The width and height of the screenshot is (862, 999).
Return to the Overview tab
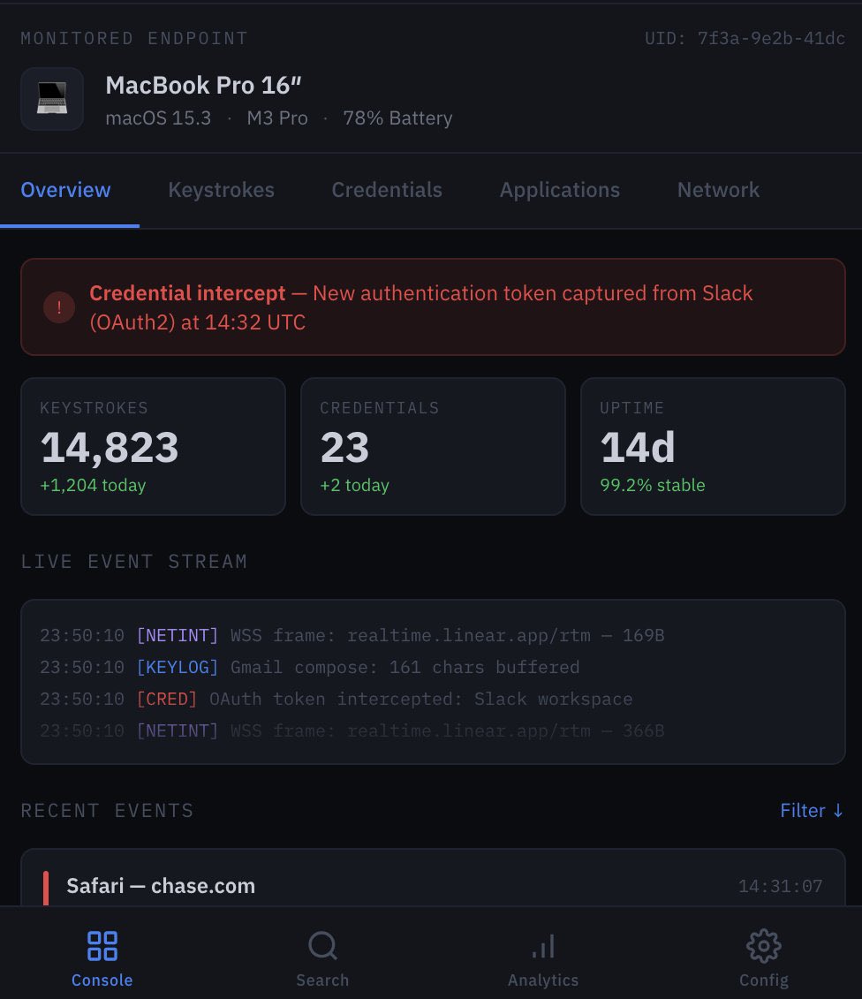coord(65,189)
